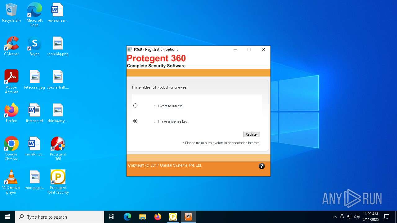Open the Skype desktop shortcut
Screen dimensions: 397x223
click(x=34, y=46)
